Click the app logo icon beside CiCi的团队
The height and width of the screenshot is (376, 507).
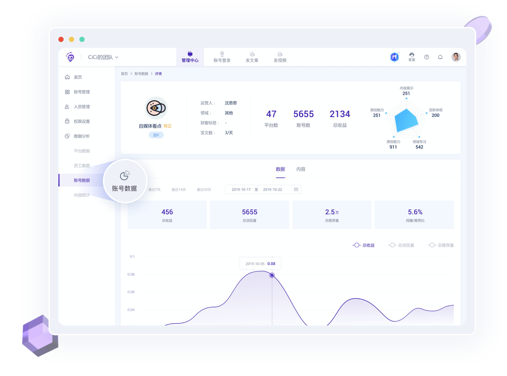tap(70, 57)
